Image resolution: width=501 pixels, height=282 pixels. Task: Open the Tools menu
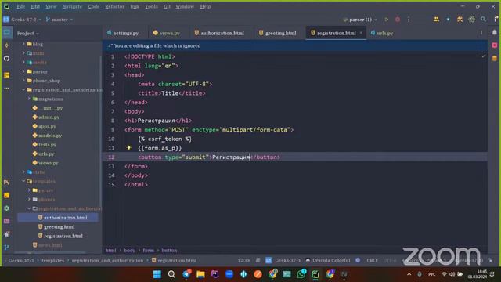tap(151, 6)
